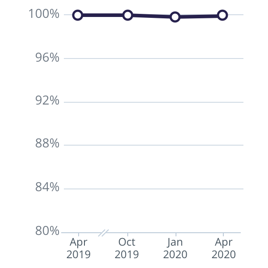The image size is (268, 268).
Task: Click the 100% y-axis label
Action: tap(44, 15)
